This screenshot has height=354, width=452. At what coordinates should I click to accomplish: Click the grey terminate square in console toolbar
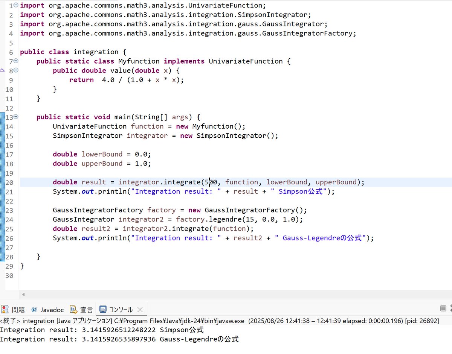coord(443,309)
